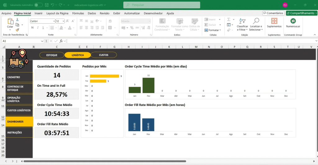The height and width of the screenshot is (165, 318).
Task: Click the Classificar e Filtrar icon
Action: pyautogui.click(x=242, y=21)
